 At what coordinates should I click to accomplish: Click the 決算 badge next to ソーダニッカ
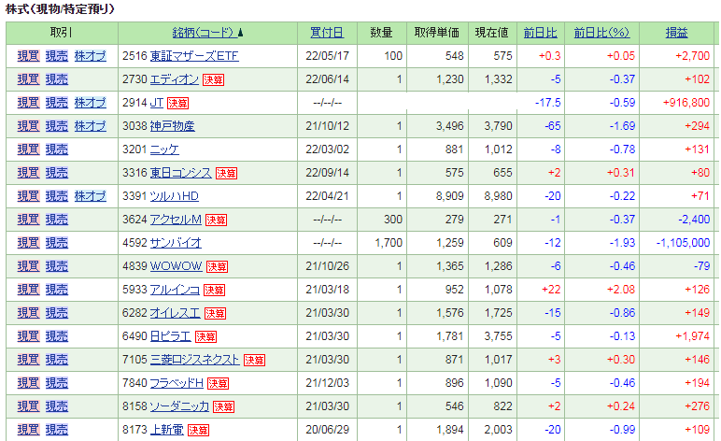tap(223, 407)
